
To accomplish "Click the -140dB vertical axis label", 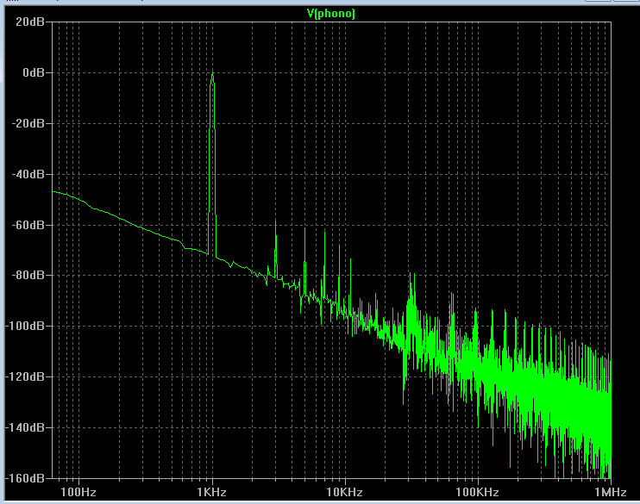I will (x=25, y=427).
